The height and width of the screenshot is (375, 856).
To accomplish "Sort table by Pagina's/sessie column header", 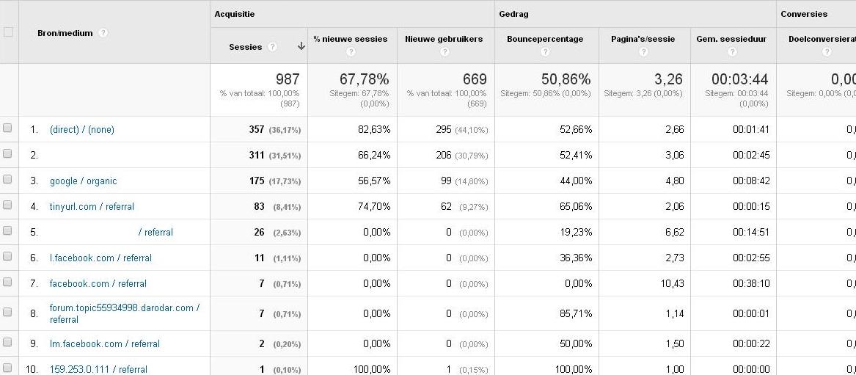I will click(x=643, y=39).
